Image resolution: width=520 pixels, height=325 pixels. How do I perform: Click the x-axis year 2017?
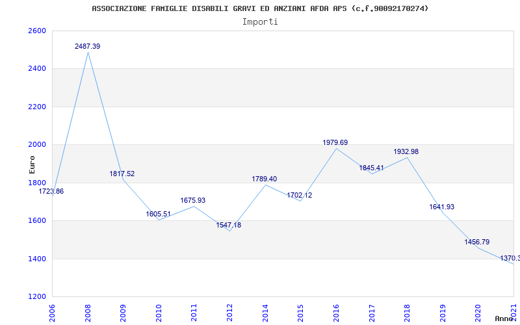[371, 313]
